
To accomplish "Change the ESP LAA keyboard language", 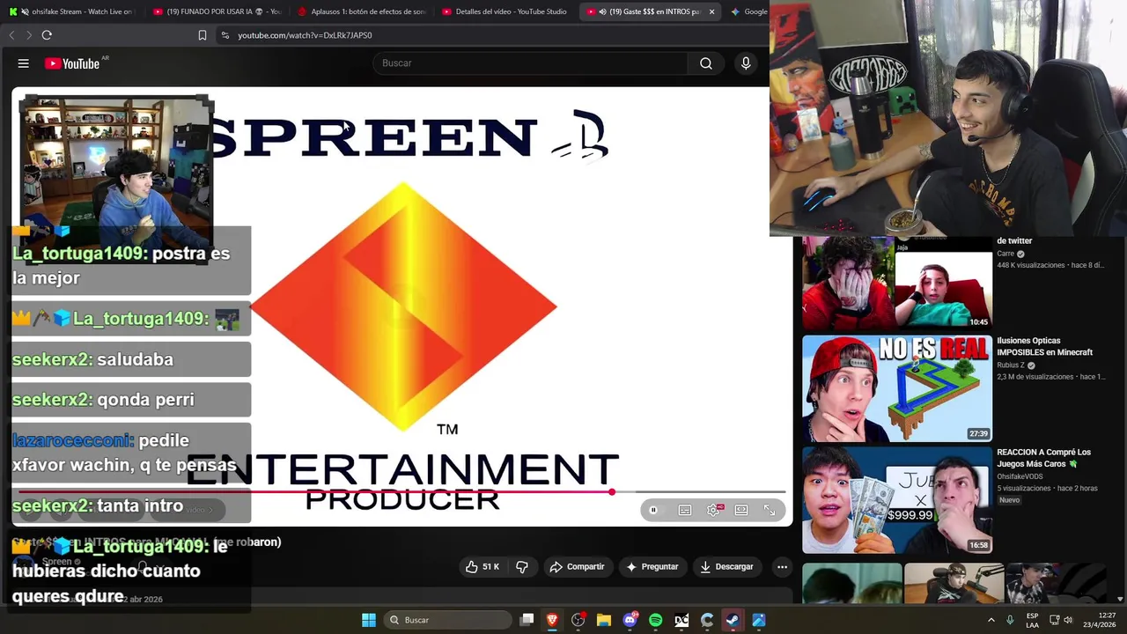I will (1032, 620).
